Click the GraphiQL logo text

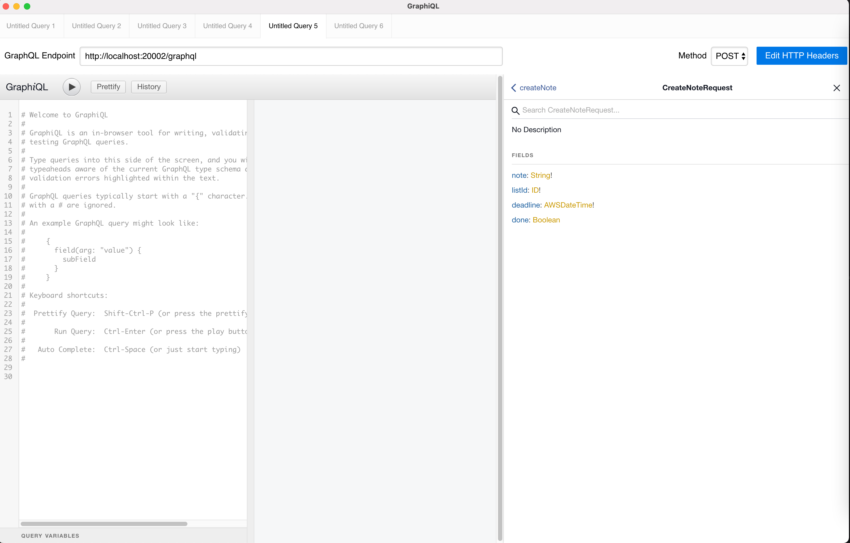tap(27, 87)
